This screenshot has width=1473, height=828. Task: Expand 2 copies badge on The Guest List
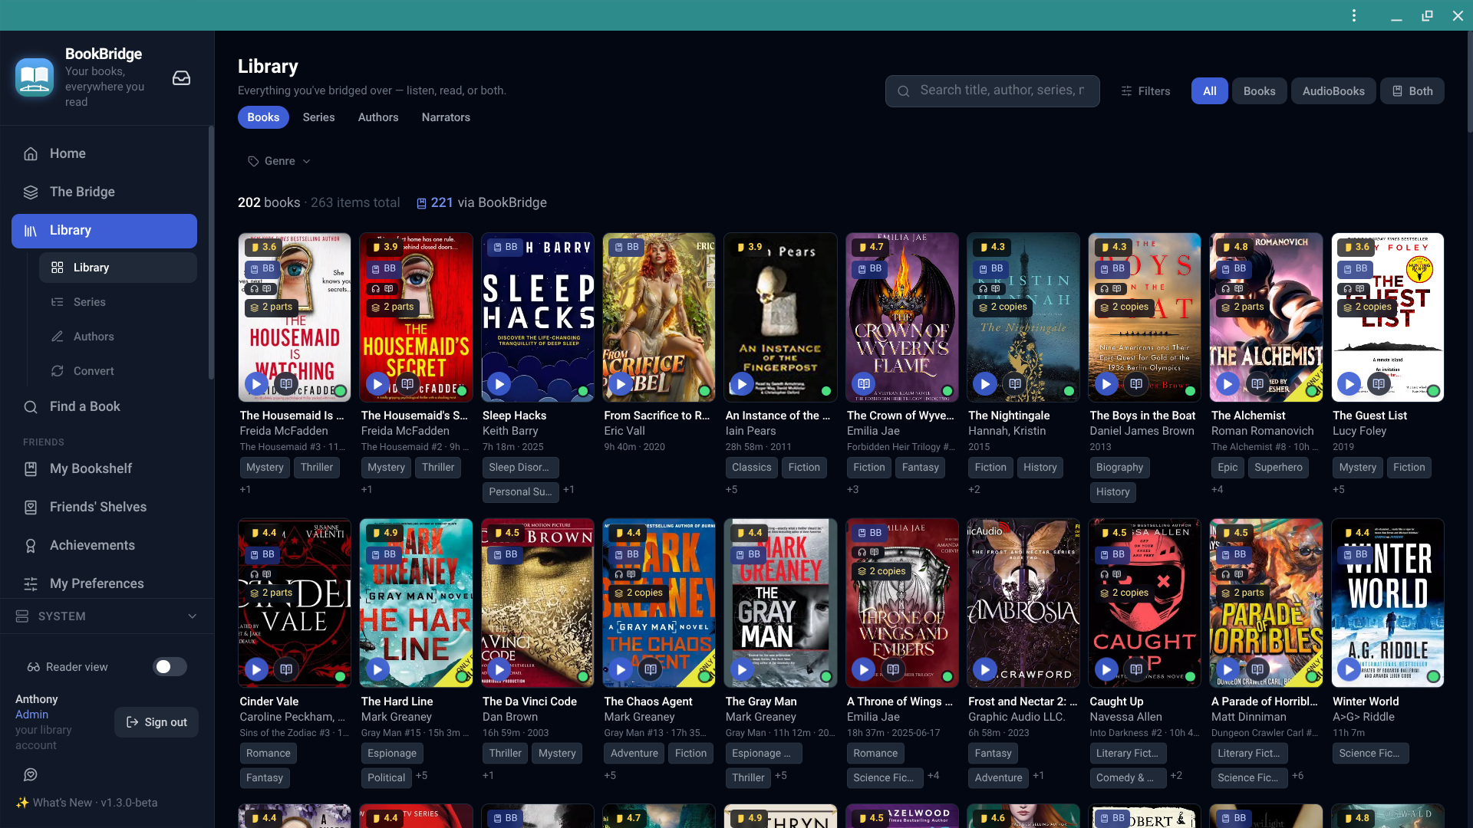coord(1366,307)
